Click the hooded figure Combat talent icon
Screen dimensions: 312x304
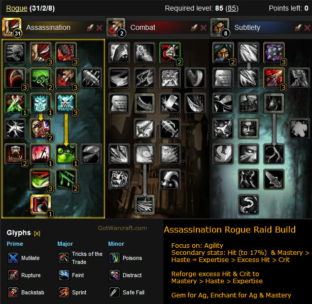coord(119,53)
